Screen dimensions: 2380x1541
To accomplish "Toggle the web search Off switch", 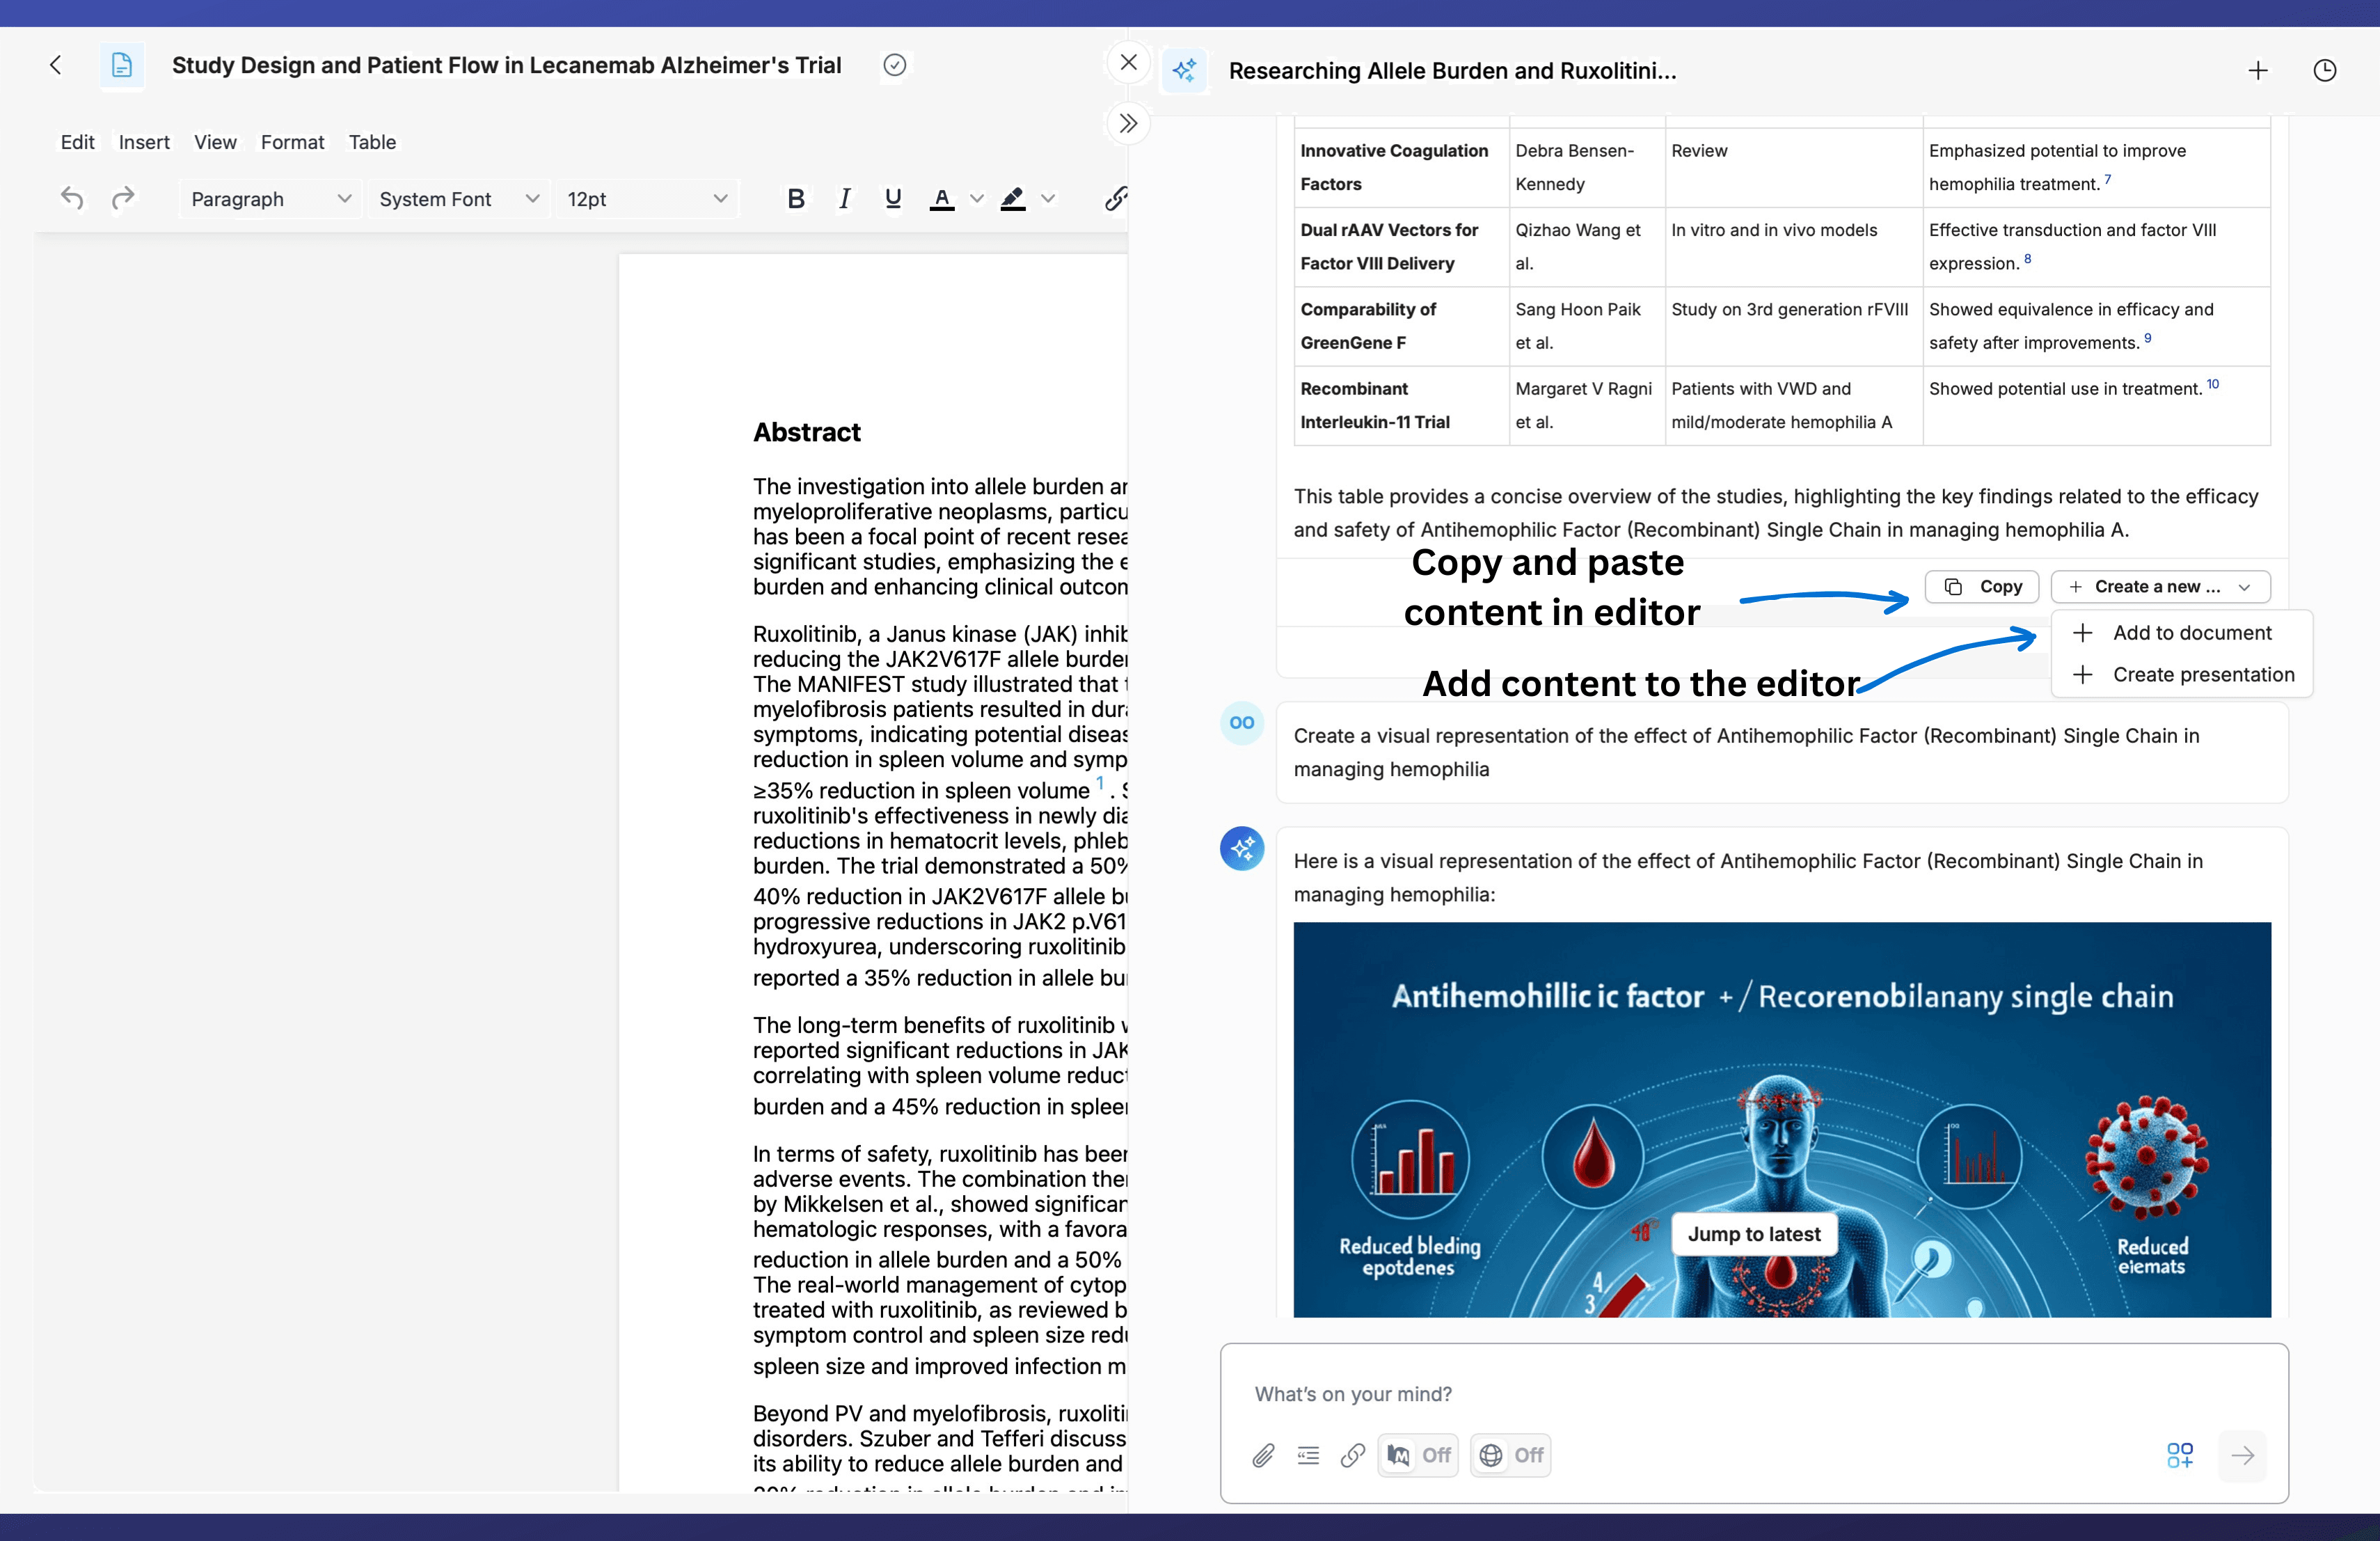I will coord(1510,1455).
